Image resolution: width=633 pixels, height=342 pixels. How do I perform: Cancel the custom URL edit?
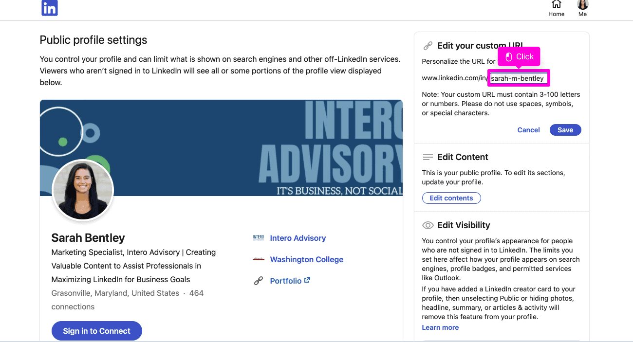click(x=528, y=130)
